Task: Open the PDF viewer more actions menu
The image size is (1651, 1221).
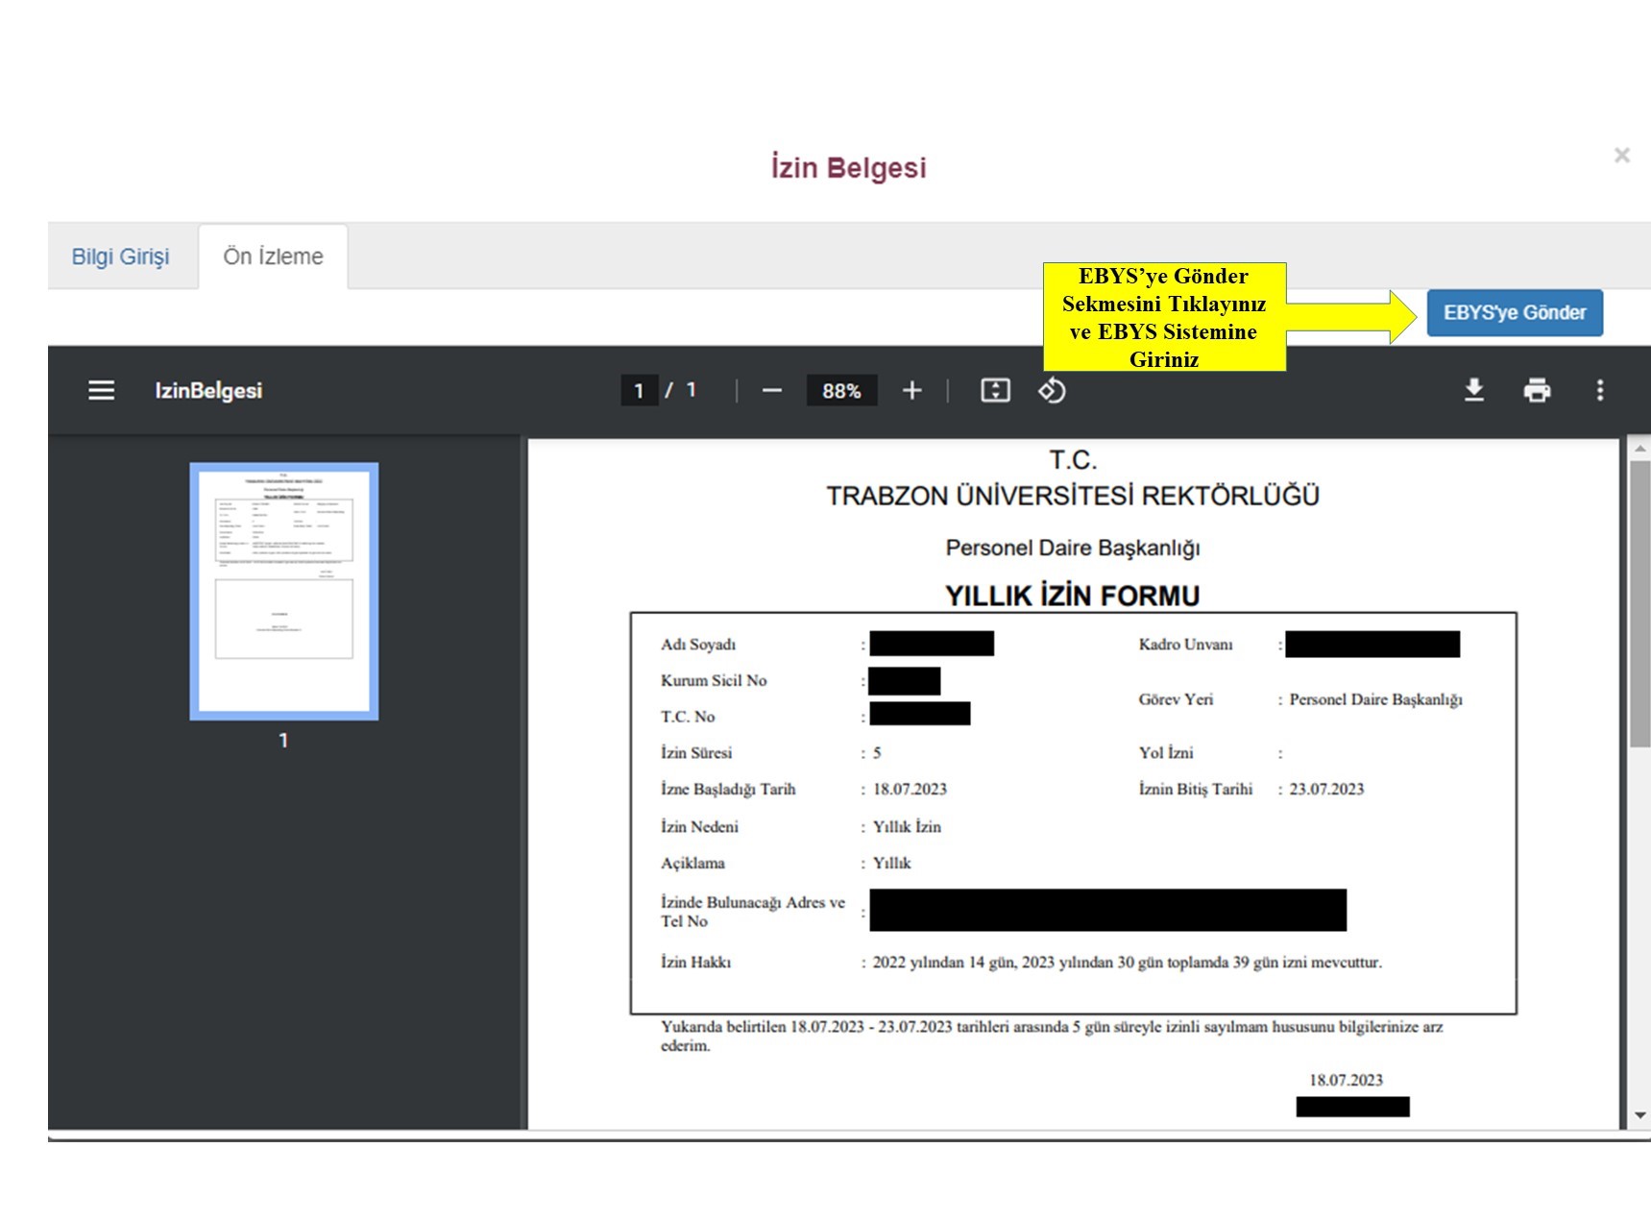Action: (1600, 390)
